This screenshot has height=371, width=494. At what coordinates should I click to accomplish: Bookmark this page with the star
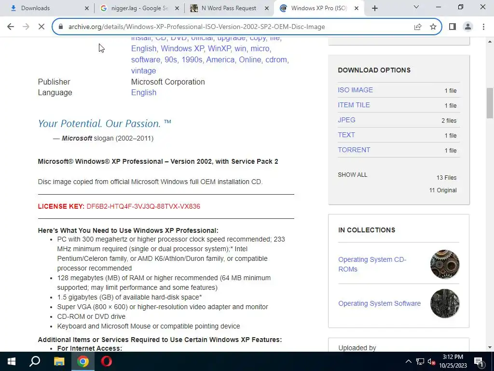433,27
